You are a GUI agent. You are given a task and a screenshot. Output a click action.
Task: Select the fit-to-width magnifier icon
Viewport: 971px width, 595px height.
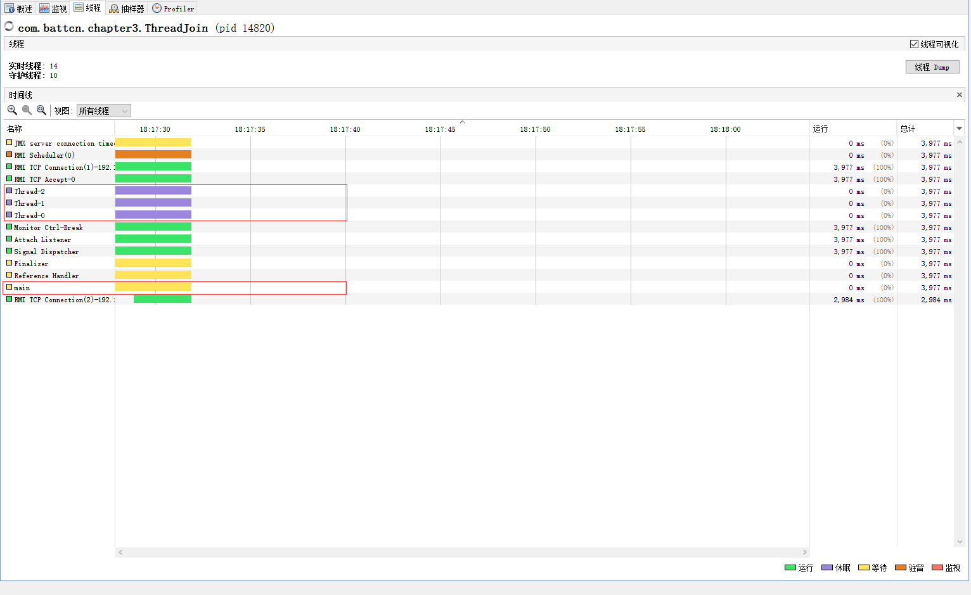click(42, 110)
